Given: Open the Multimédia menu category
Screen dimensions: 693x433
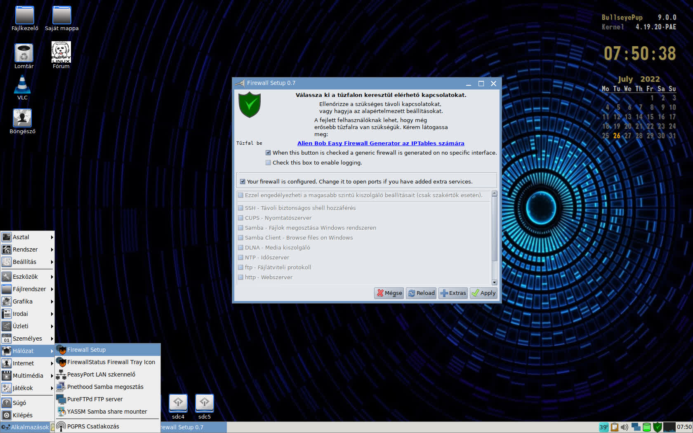Looking at the screenshot, I should 28,376.
